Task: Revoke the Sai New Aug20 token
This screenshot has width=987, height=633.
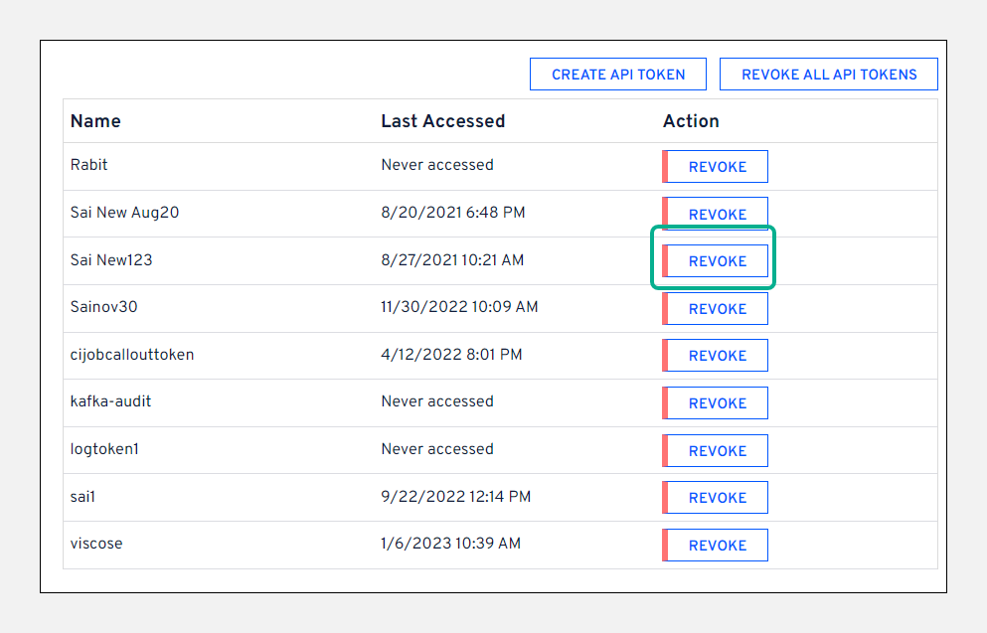Action: coord(716,213)
